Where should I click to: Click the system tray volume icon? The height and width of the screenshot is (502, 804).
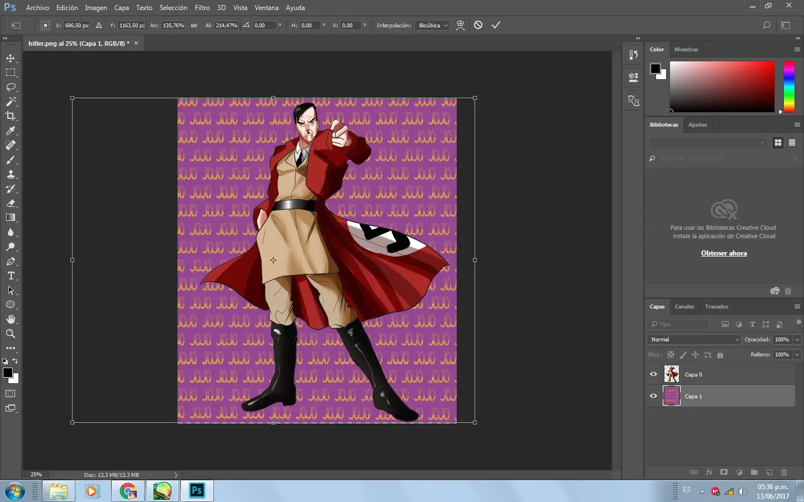point(742,491)
